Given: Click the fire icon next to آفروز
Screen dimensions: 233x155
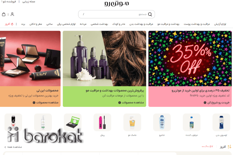Looking at the screenshot, I should coord(12,24).
